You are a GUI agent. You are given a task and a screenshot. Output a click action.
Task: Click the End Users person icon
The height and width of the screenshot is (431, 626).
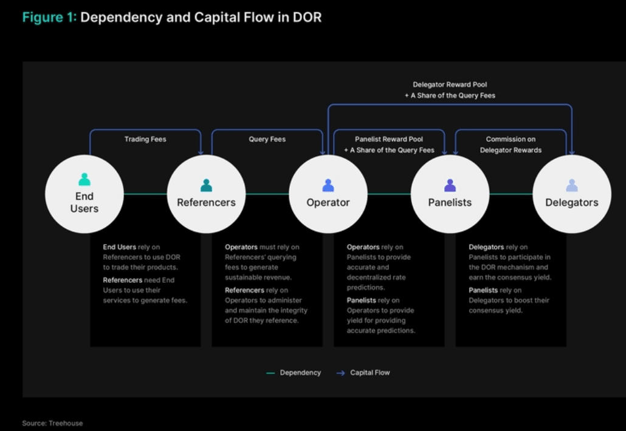[84, 180]
